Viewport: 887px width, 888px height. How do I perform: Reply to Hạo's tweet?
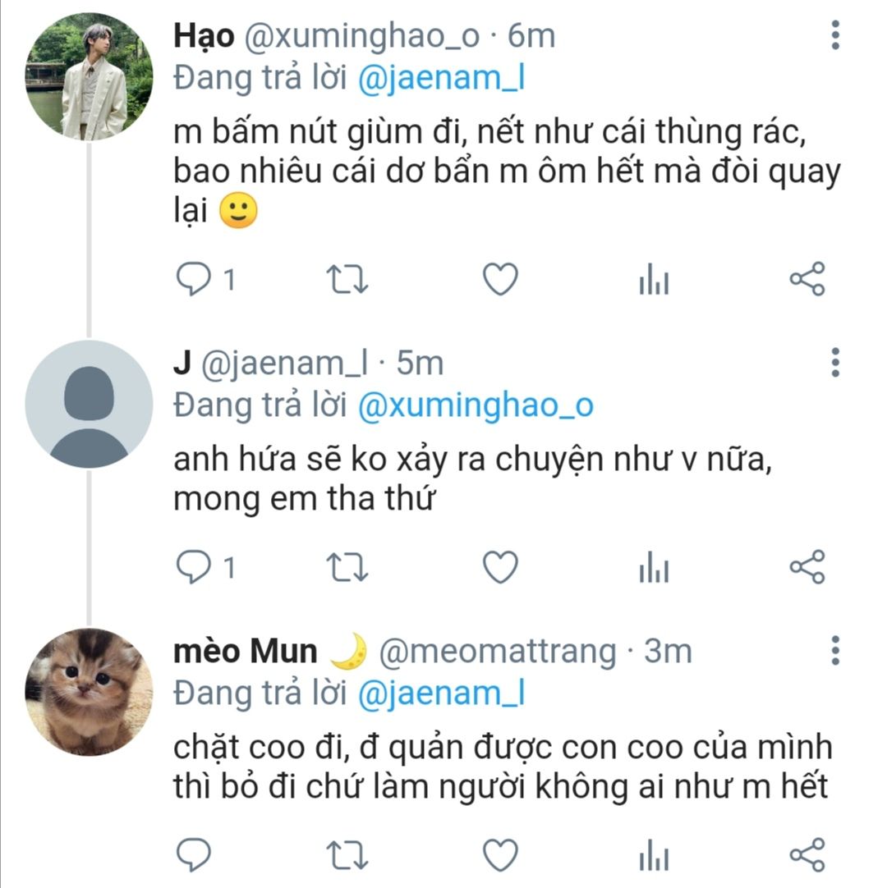point(194,280)
